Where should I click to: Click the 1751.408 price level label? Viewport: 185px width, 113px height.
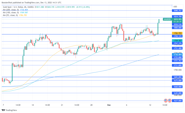point(177,48)
